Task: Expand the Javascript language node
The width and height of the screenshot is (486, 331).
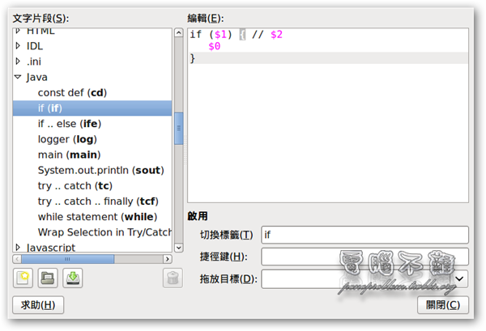Action: click(18, 247)
